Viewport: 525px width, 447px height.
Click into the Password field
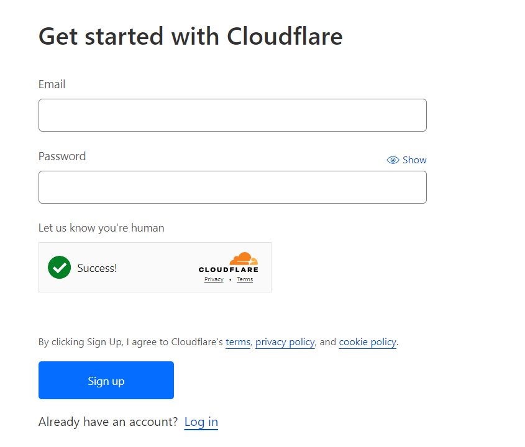[232, 187]
